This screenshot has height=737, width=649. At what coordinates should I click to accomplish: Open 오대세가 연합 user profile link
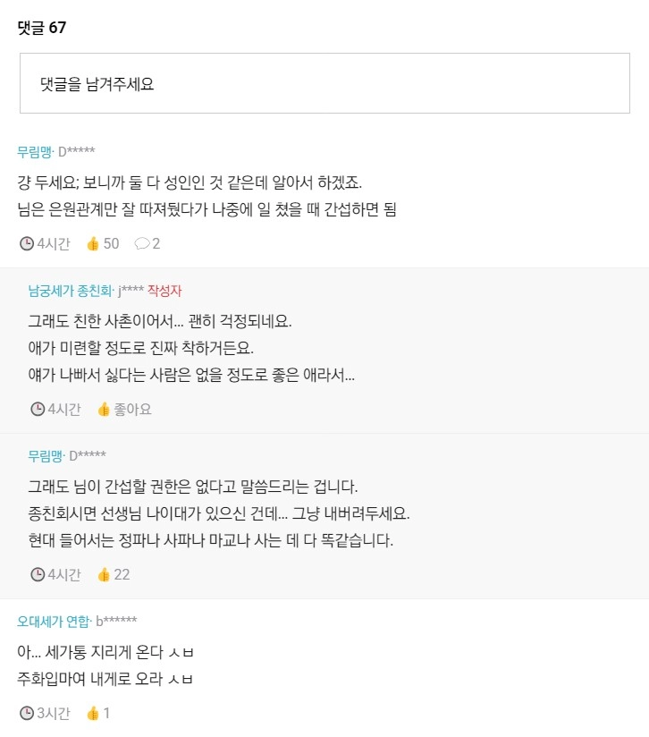click(x=54, y=622)
